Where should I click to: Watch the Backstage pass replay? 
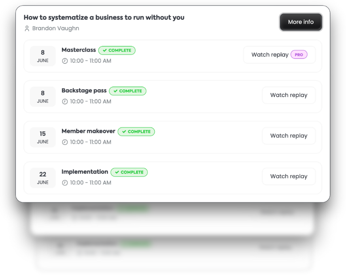(x=289, y=95)
